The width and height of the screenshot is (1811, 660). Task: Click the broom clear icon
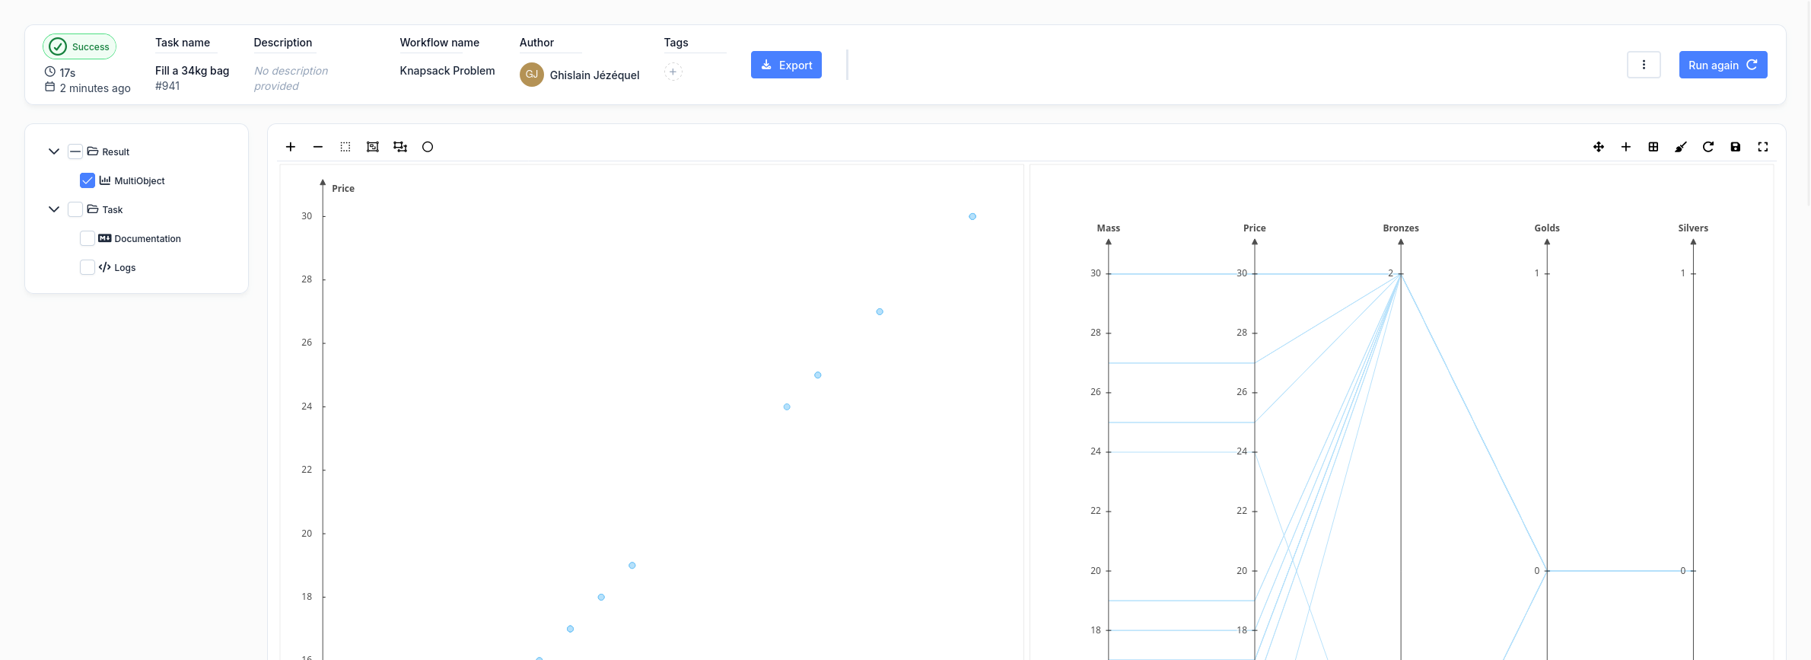pos(1681,147)
